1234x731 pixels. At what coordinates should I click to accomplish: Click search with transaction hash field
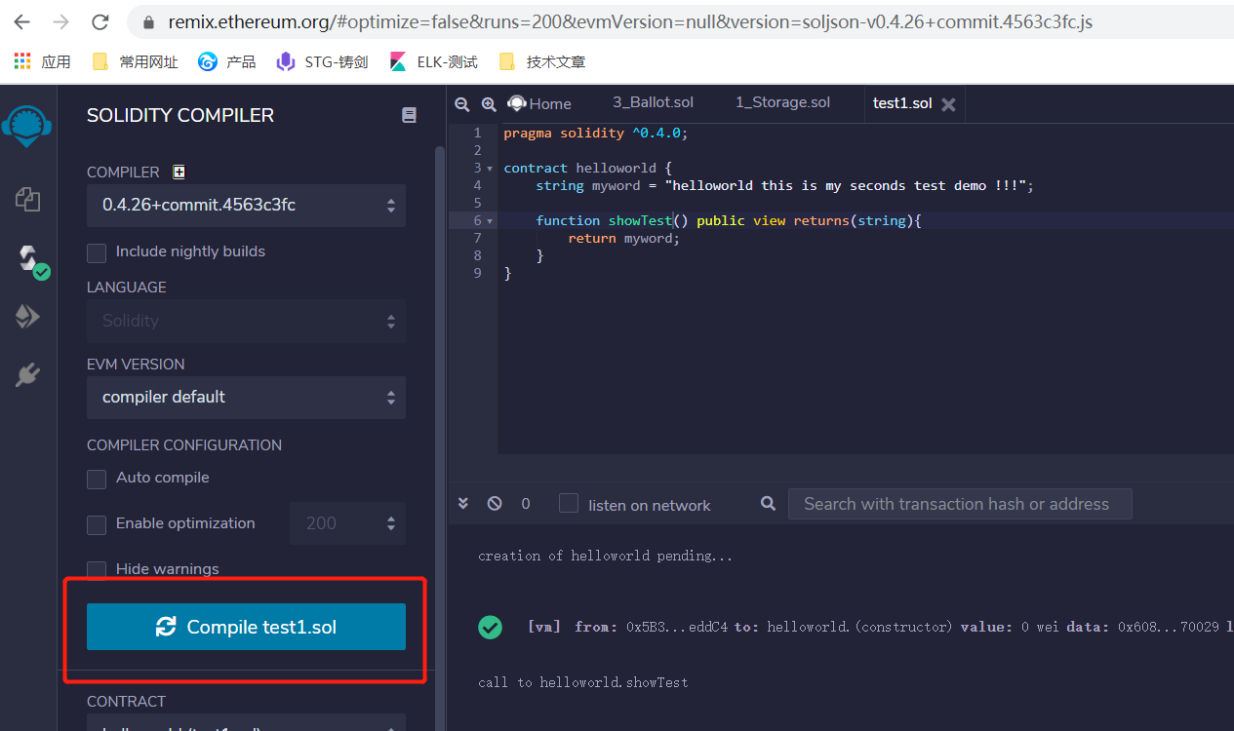960,504
